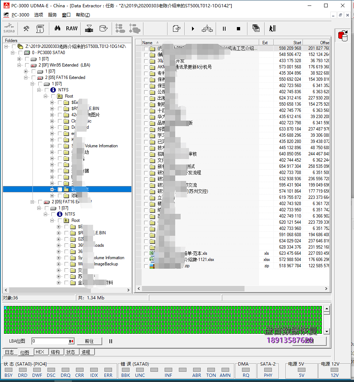
Task: Click the pause icon beside 前往 button
Action: [x=111, y=341]
